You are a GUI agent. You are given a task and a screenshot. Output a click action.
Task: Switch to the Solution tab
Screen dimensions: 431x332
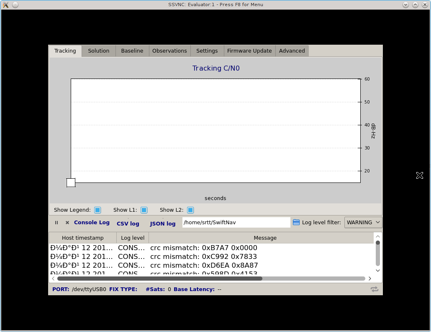click(99, 51)
